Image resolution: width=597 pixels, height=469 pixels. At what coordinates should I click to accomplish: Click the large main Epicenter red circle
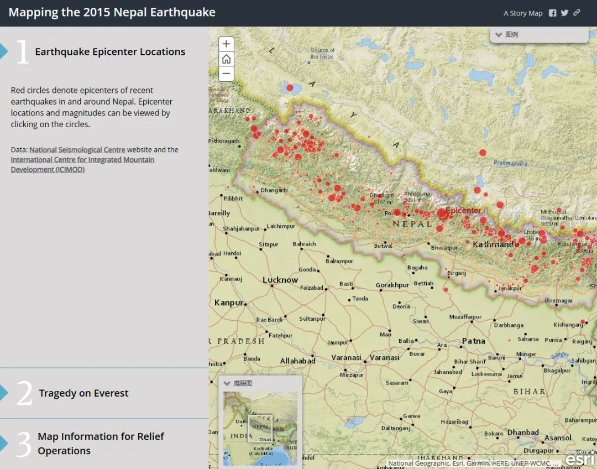pos(442,213)
